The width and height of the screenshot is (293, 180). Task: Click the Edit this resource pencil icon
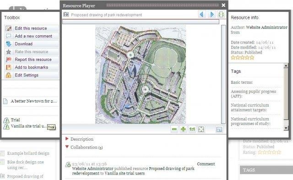(x=9, y=28)
